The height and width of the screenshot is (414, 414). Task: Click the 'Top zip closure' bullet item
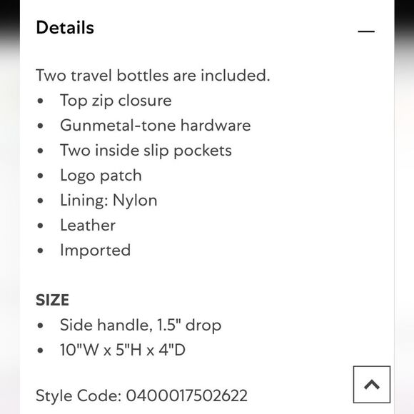point(116,101)
